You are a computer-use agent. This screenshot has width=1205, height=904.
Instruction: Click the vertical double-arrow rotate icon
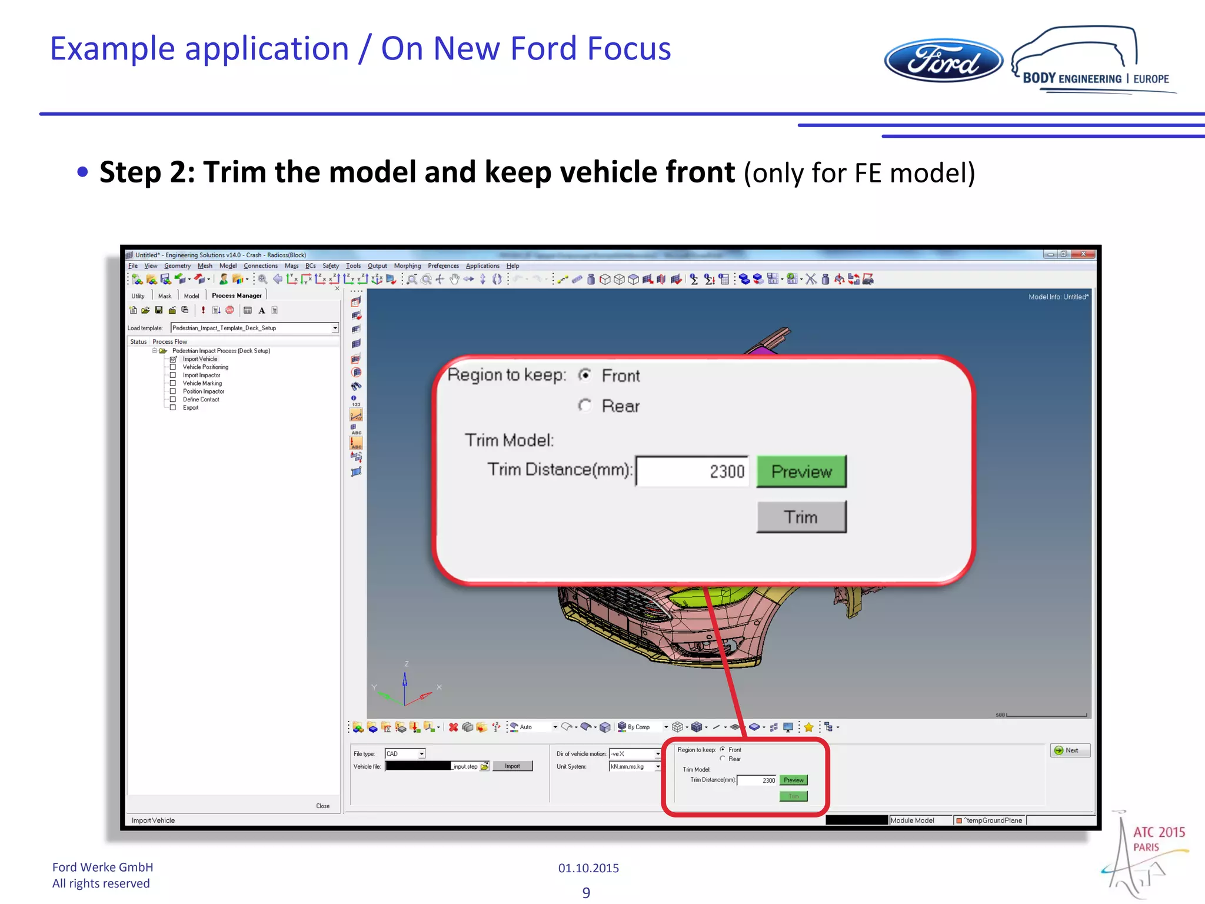(483, 279)
